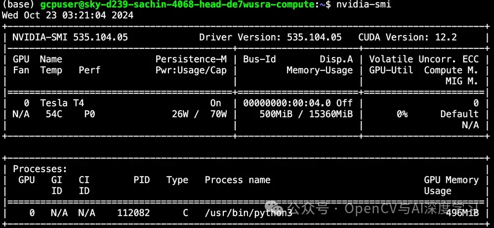The height and width of the screenshot is (228, 494).
Task: Select the 26W / 70W power usage
Action: (199, 114)
